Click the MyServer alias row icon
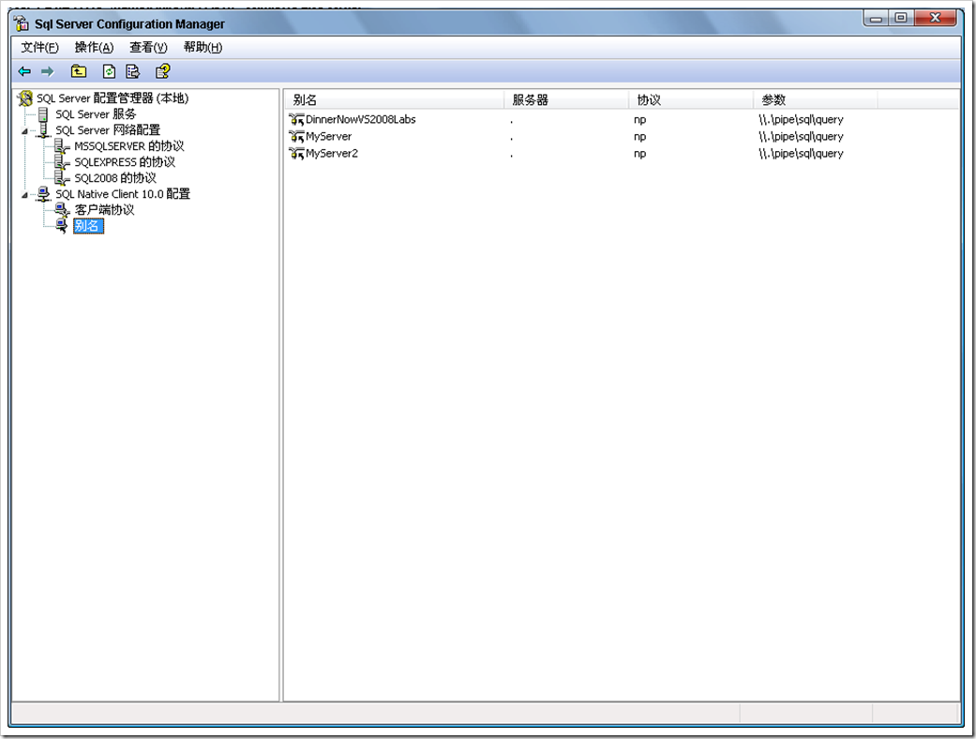Image resolution: width=976 pixels, height=739 pixels. point(296,136)
